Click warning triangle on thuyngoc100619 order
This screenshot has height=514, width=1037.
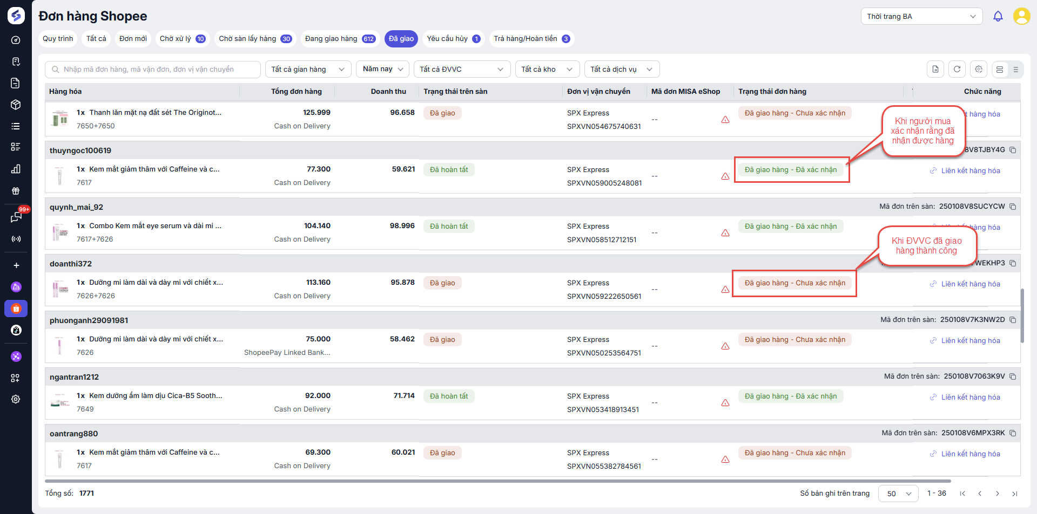pos(725,176)
